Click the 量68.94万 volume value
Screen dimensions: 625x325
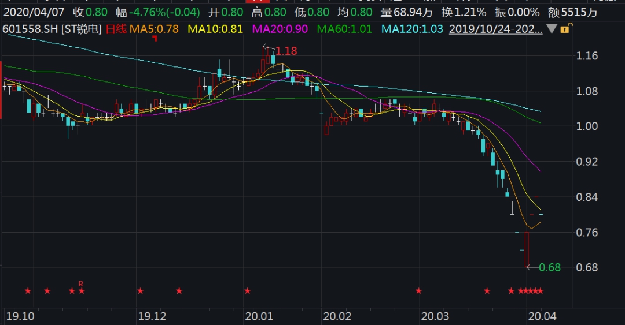(x=407, y=12)
